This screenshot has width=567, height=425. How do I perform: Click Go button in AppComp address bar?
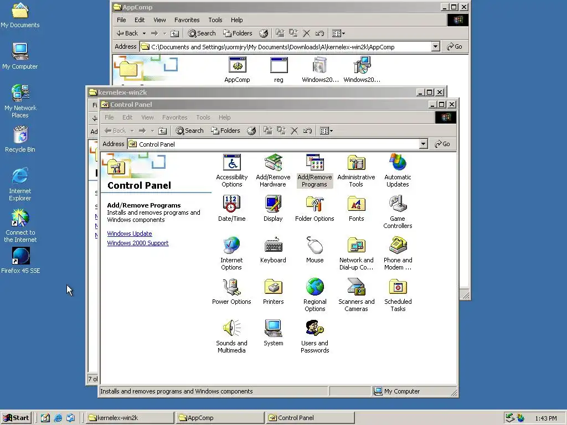click(x=455, y=46)
